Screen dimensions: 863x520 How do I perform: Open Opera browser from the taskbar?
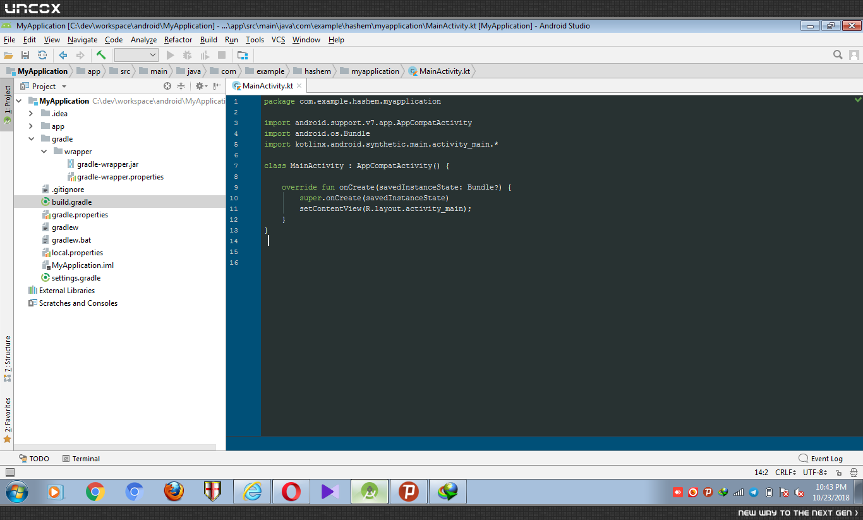(291, 491)
